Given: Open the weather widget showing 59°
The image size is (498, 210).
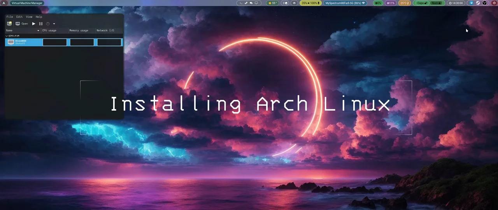Looking at the screenshot, I should (x=272, y=3).
